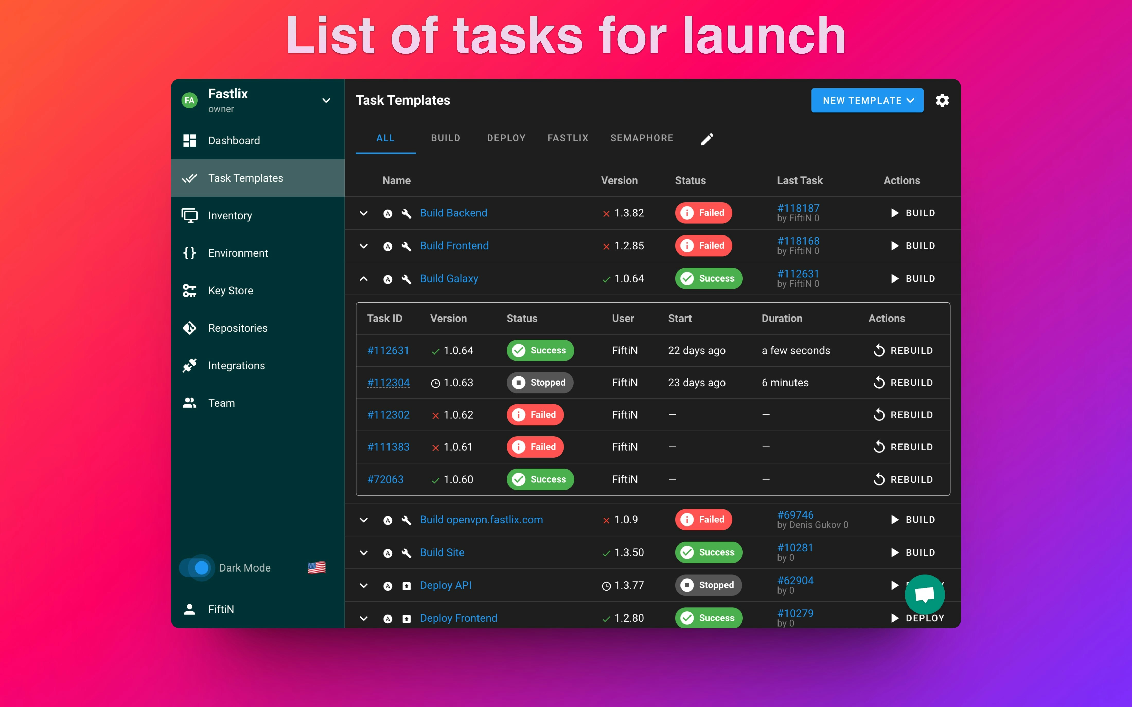Screen dimensions: 1132x707
Task: Switch to the BUILD tab
Action: [x=446, y=138]
